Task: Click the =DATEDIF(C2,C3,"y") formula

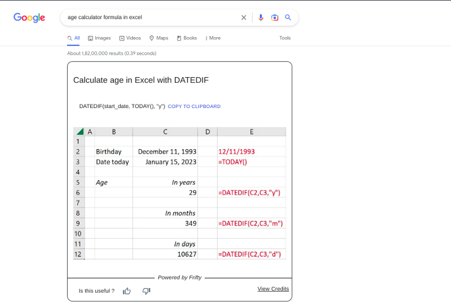Action: [x=249, y=192]
